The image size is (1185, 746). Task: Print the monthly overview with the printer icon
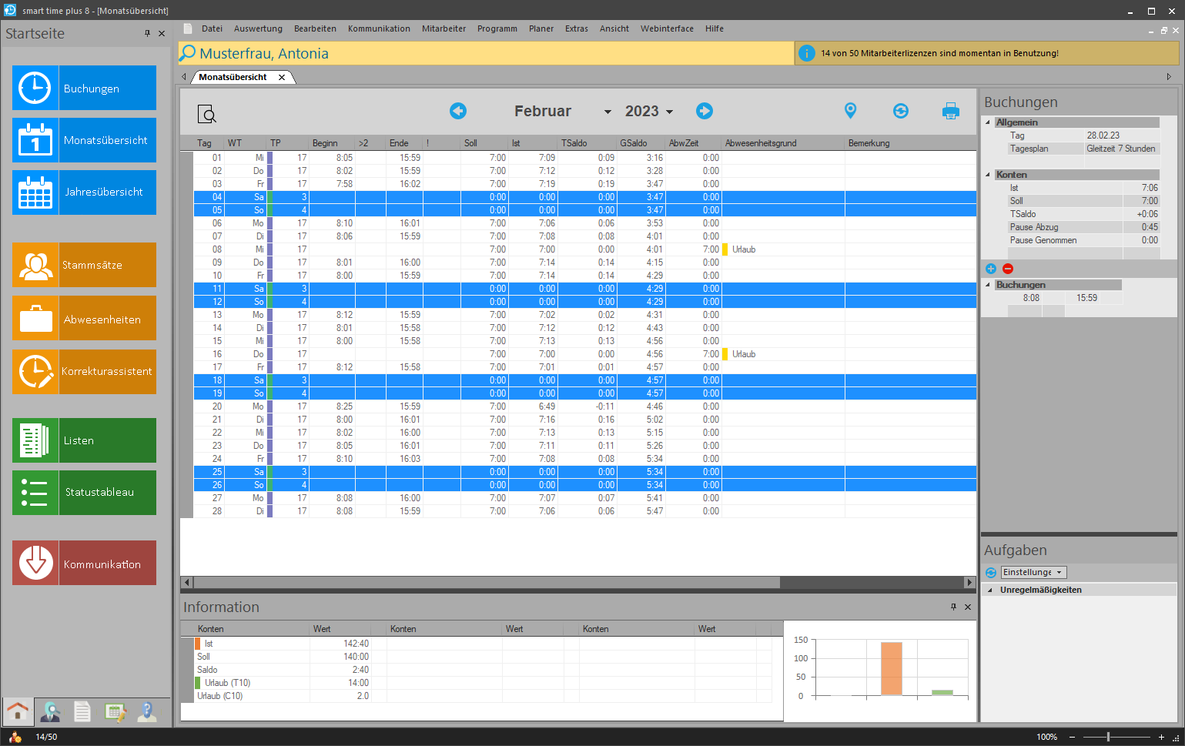951,111
